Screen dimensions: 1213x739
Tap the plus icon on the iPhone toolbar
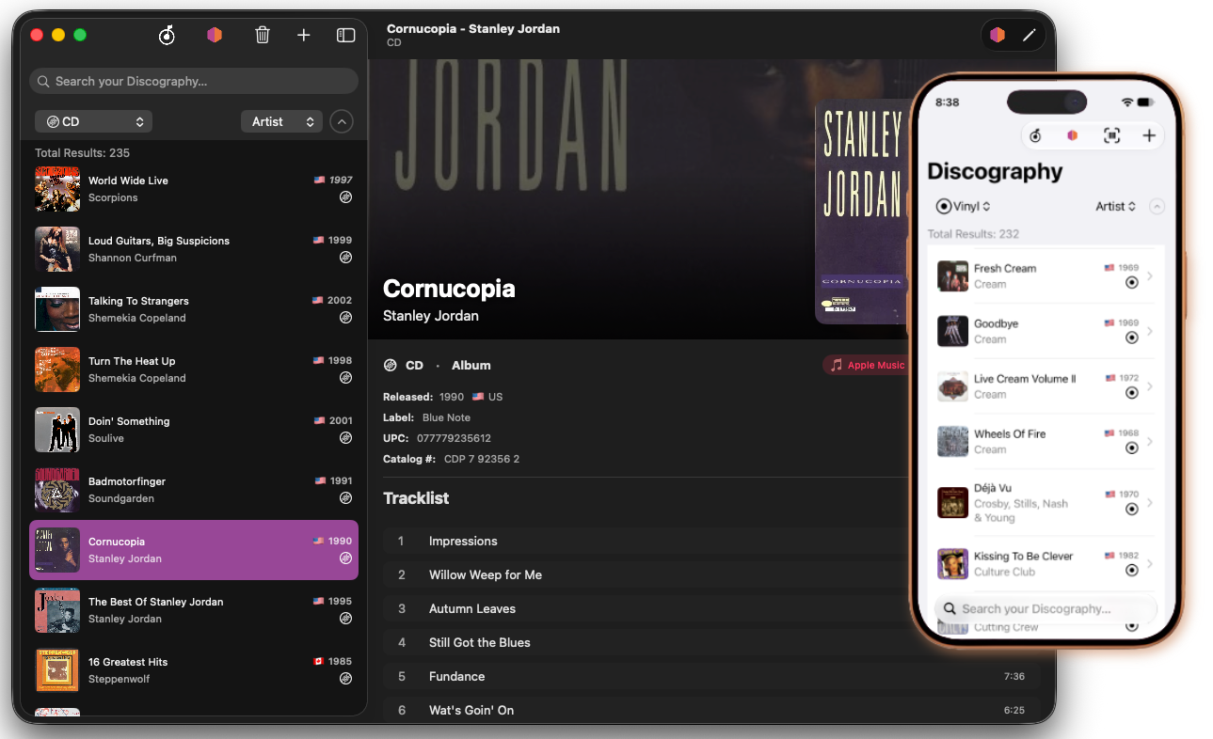pyautogui.click(x=1149, y=135)
